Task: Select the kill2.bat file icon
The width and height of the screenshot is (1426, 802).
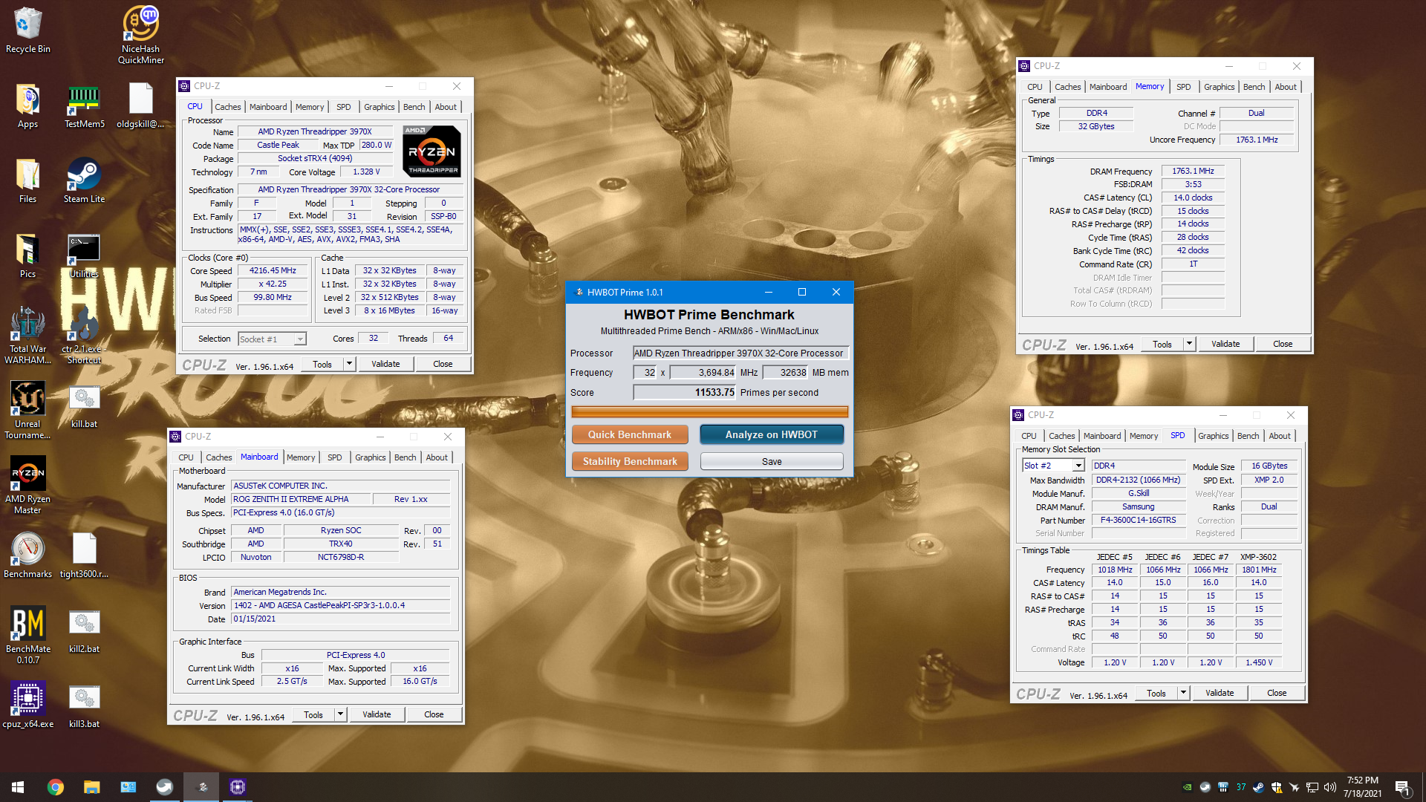Action: pos(84,630)
